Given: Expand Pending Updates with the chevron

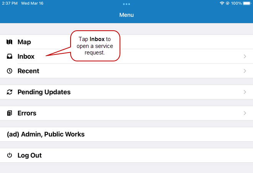Looking at the screenshot, I should (245, 92).
